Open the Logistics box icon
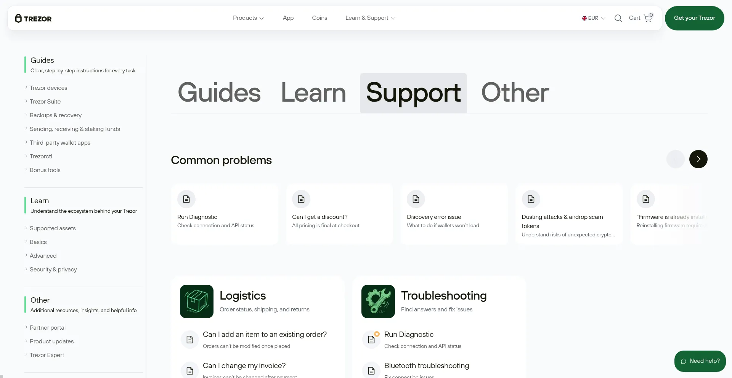Viewport: 732px width, 378px height. 197,301
